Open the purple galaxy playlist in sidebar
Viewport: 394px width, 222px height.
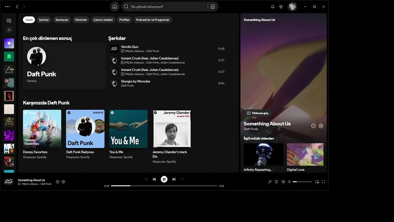point(9,135)
